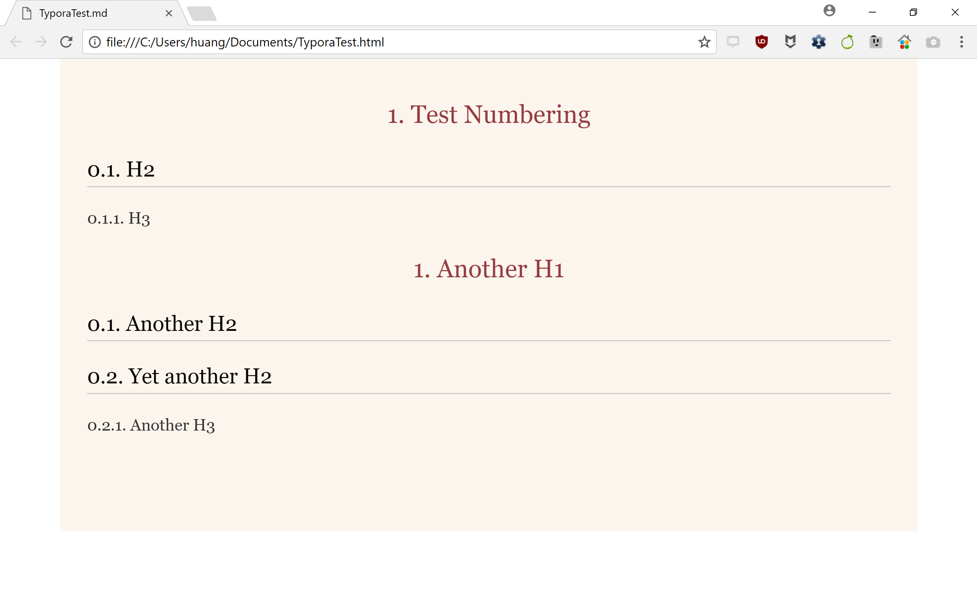This screenshot has height=616, width=977.
Task: Click the forward navigation arrow
Action: pyautogui.click(x=41, y=42)
